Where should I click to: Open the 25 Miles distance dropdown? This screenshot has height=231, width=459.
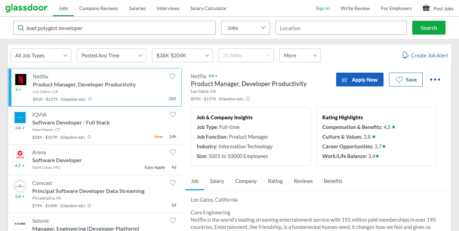246,55
